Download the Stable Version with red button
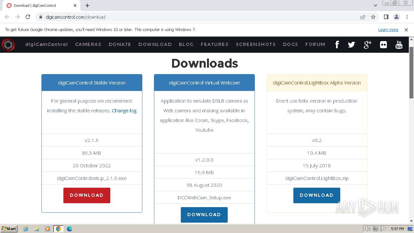The width and height of the screenshot is (414, 233). pos(87,195)
